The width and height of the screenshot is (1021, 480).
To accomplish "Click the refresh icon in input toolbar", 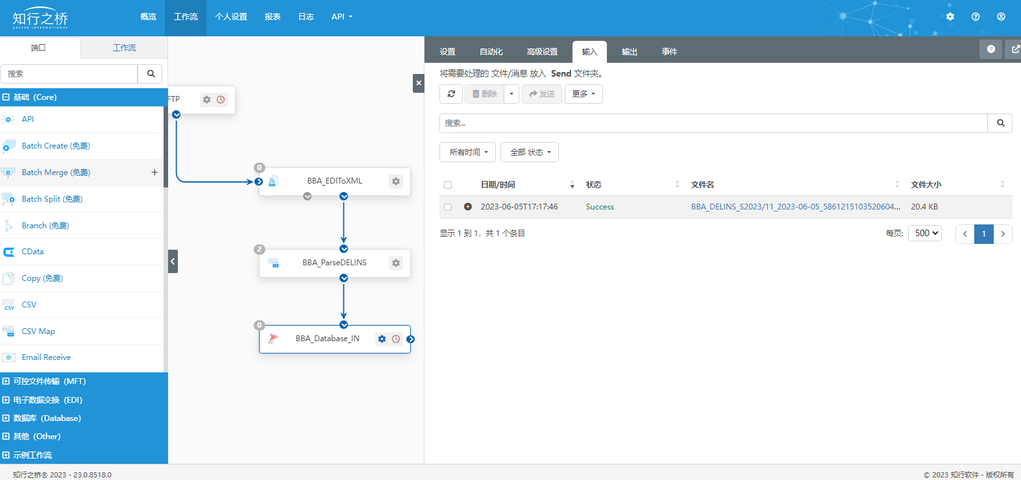I will pyautogui.click(x=451, y=94).
